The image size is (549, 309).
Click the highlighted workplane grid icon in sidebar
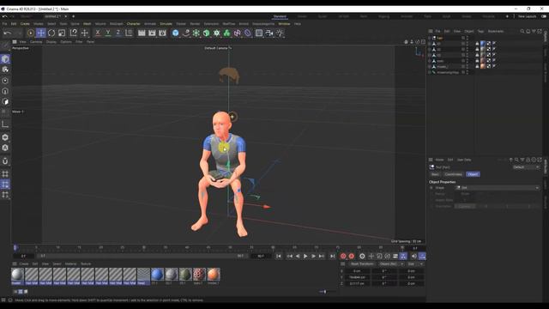5,185
